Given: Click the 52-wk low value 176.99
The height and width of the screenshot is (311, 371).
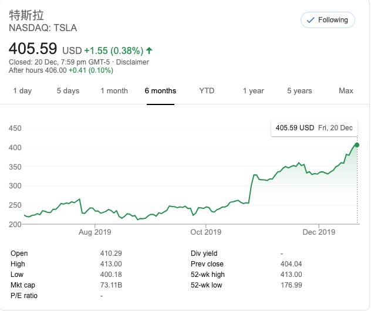Looking at the screenshot, I should click(291, 285).
